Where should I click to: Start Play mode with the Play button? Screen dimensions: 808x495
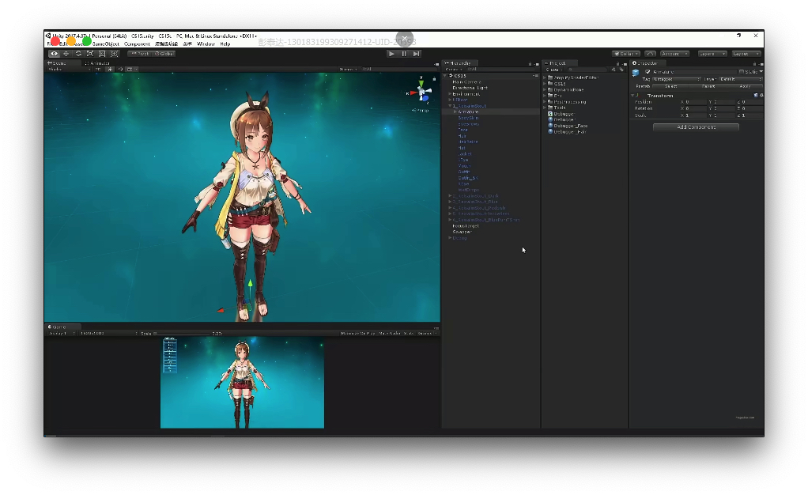click(x=391, y=54)
